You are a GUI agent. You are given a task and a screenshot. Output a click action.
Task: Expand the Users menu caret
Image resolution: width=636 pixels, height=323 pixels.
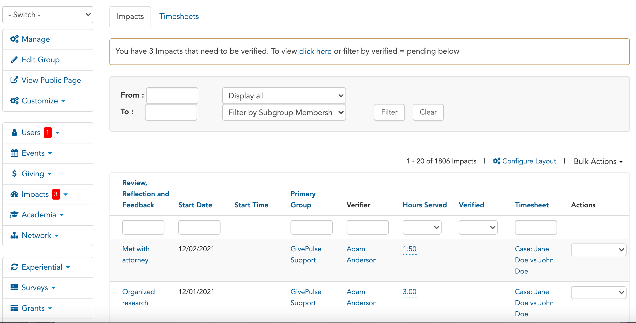tap(57, 133)
